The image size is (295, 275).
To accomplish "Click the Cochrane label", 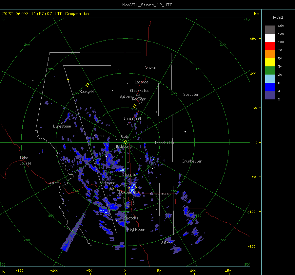I will [107, 183].
